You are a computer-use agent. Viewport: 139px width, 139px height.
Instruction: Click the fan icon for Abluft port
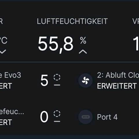(85, 81)
